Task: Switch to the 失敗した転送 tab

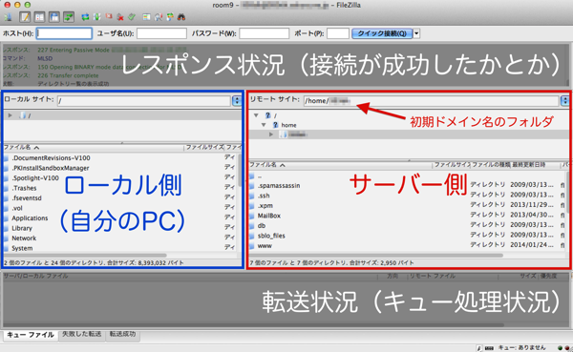Action: coord(82,334)
